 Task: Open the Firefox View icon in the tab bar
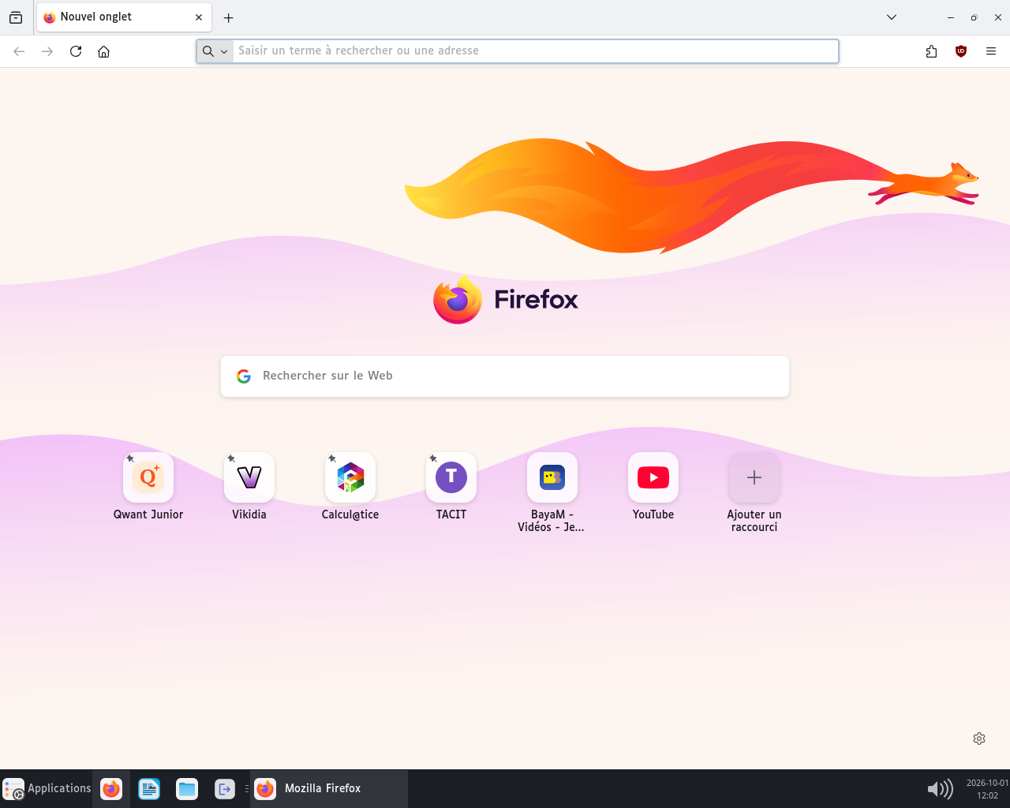point(16,17)
